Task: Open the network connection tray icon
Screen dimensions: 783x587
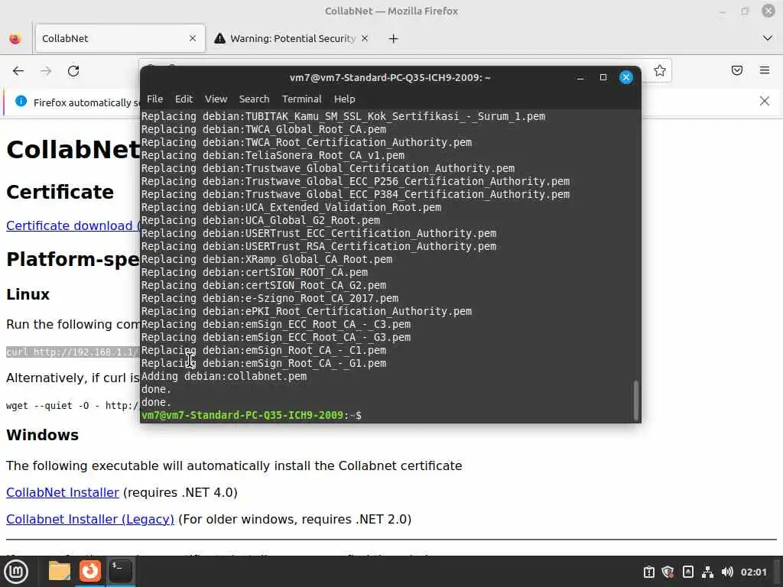Action: 707,572
